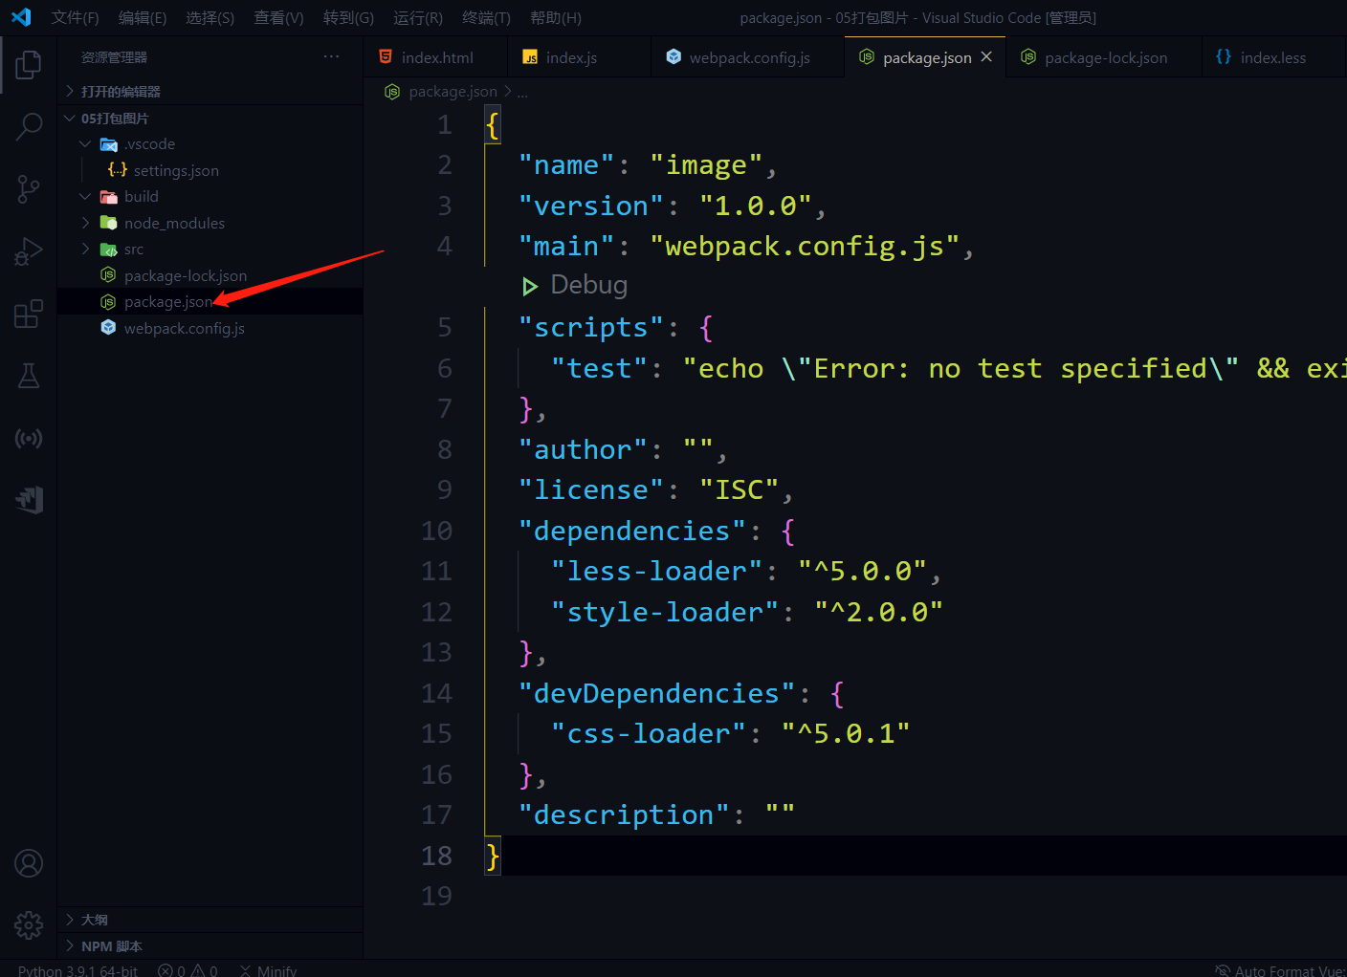
Task: Collapse the 05打包图片 root folder
Action: point(210,118)
